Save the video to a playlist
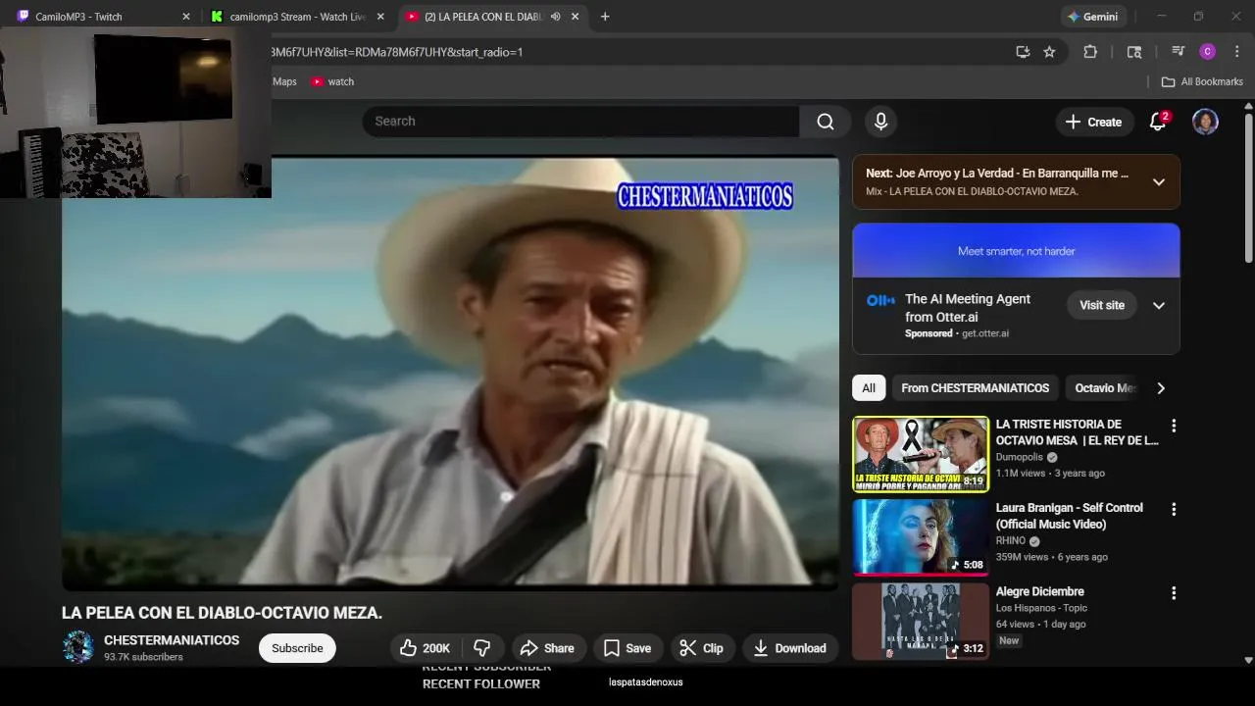The width and height of the screenshot is (1255, 706). point(627,648)
